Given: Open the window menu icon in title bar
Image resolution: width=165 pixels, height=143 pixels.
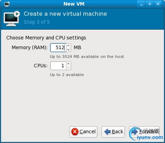Looking at the screenshot, I should point(7,4).
